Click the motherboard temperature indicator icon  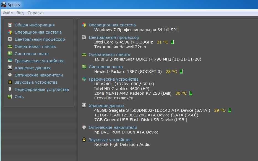181,71
